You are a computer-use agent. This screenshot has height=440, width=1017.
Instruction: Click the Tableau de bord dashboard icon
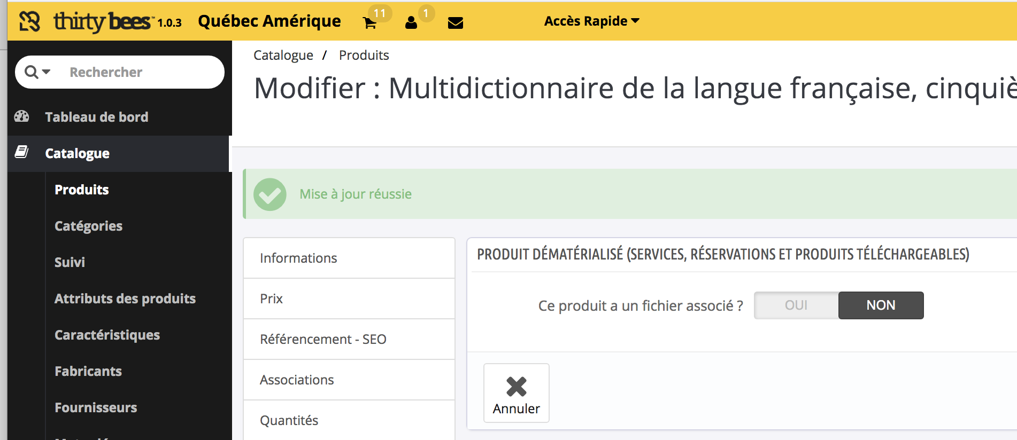tap(22, 116)
